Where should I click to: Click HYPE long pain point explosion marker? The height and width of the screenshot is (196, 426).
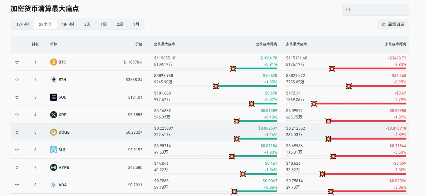pyautogui.click(x=322, y=174)
